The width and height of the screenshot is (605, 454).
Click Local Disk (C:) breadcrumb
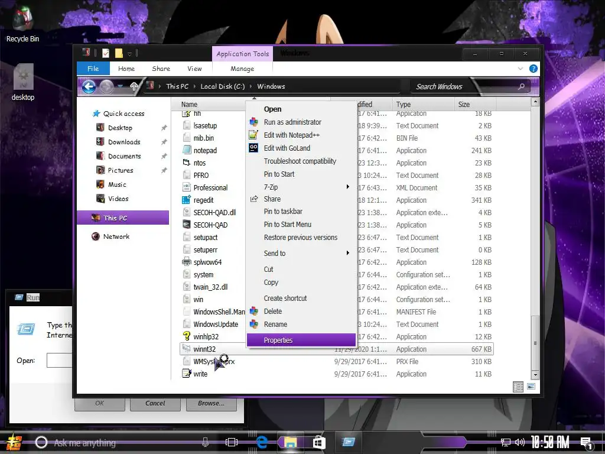pos(223,86)
